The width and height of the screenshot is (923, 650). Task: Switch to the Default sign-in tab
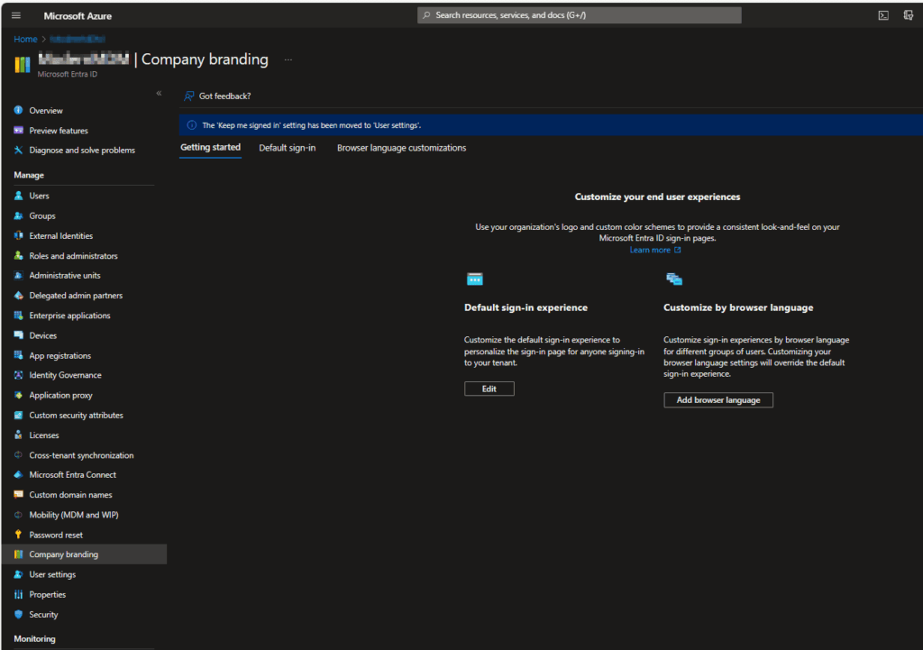[287, 148]
